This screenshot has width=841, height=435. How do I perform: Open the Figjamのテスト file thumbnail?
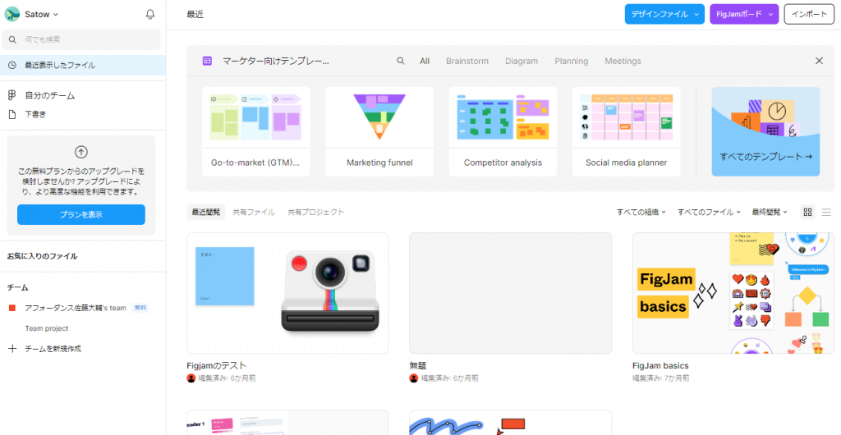[x=287, y=293]
